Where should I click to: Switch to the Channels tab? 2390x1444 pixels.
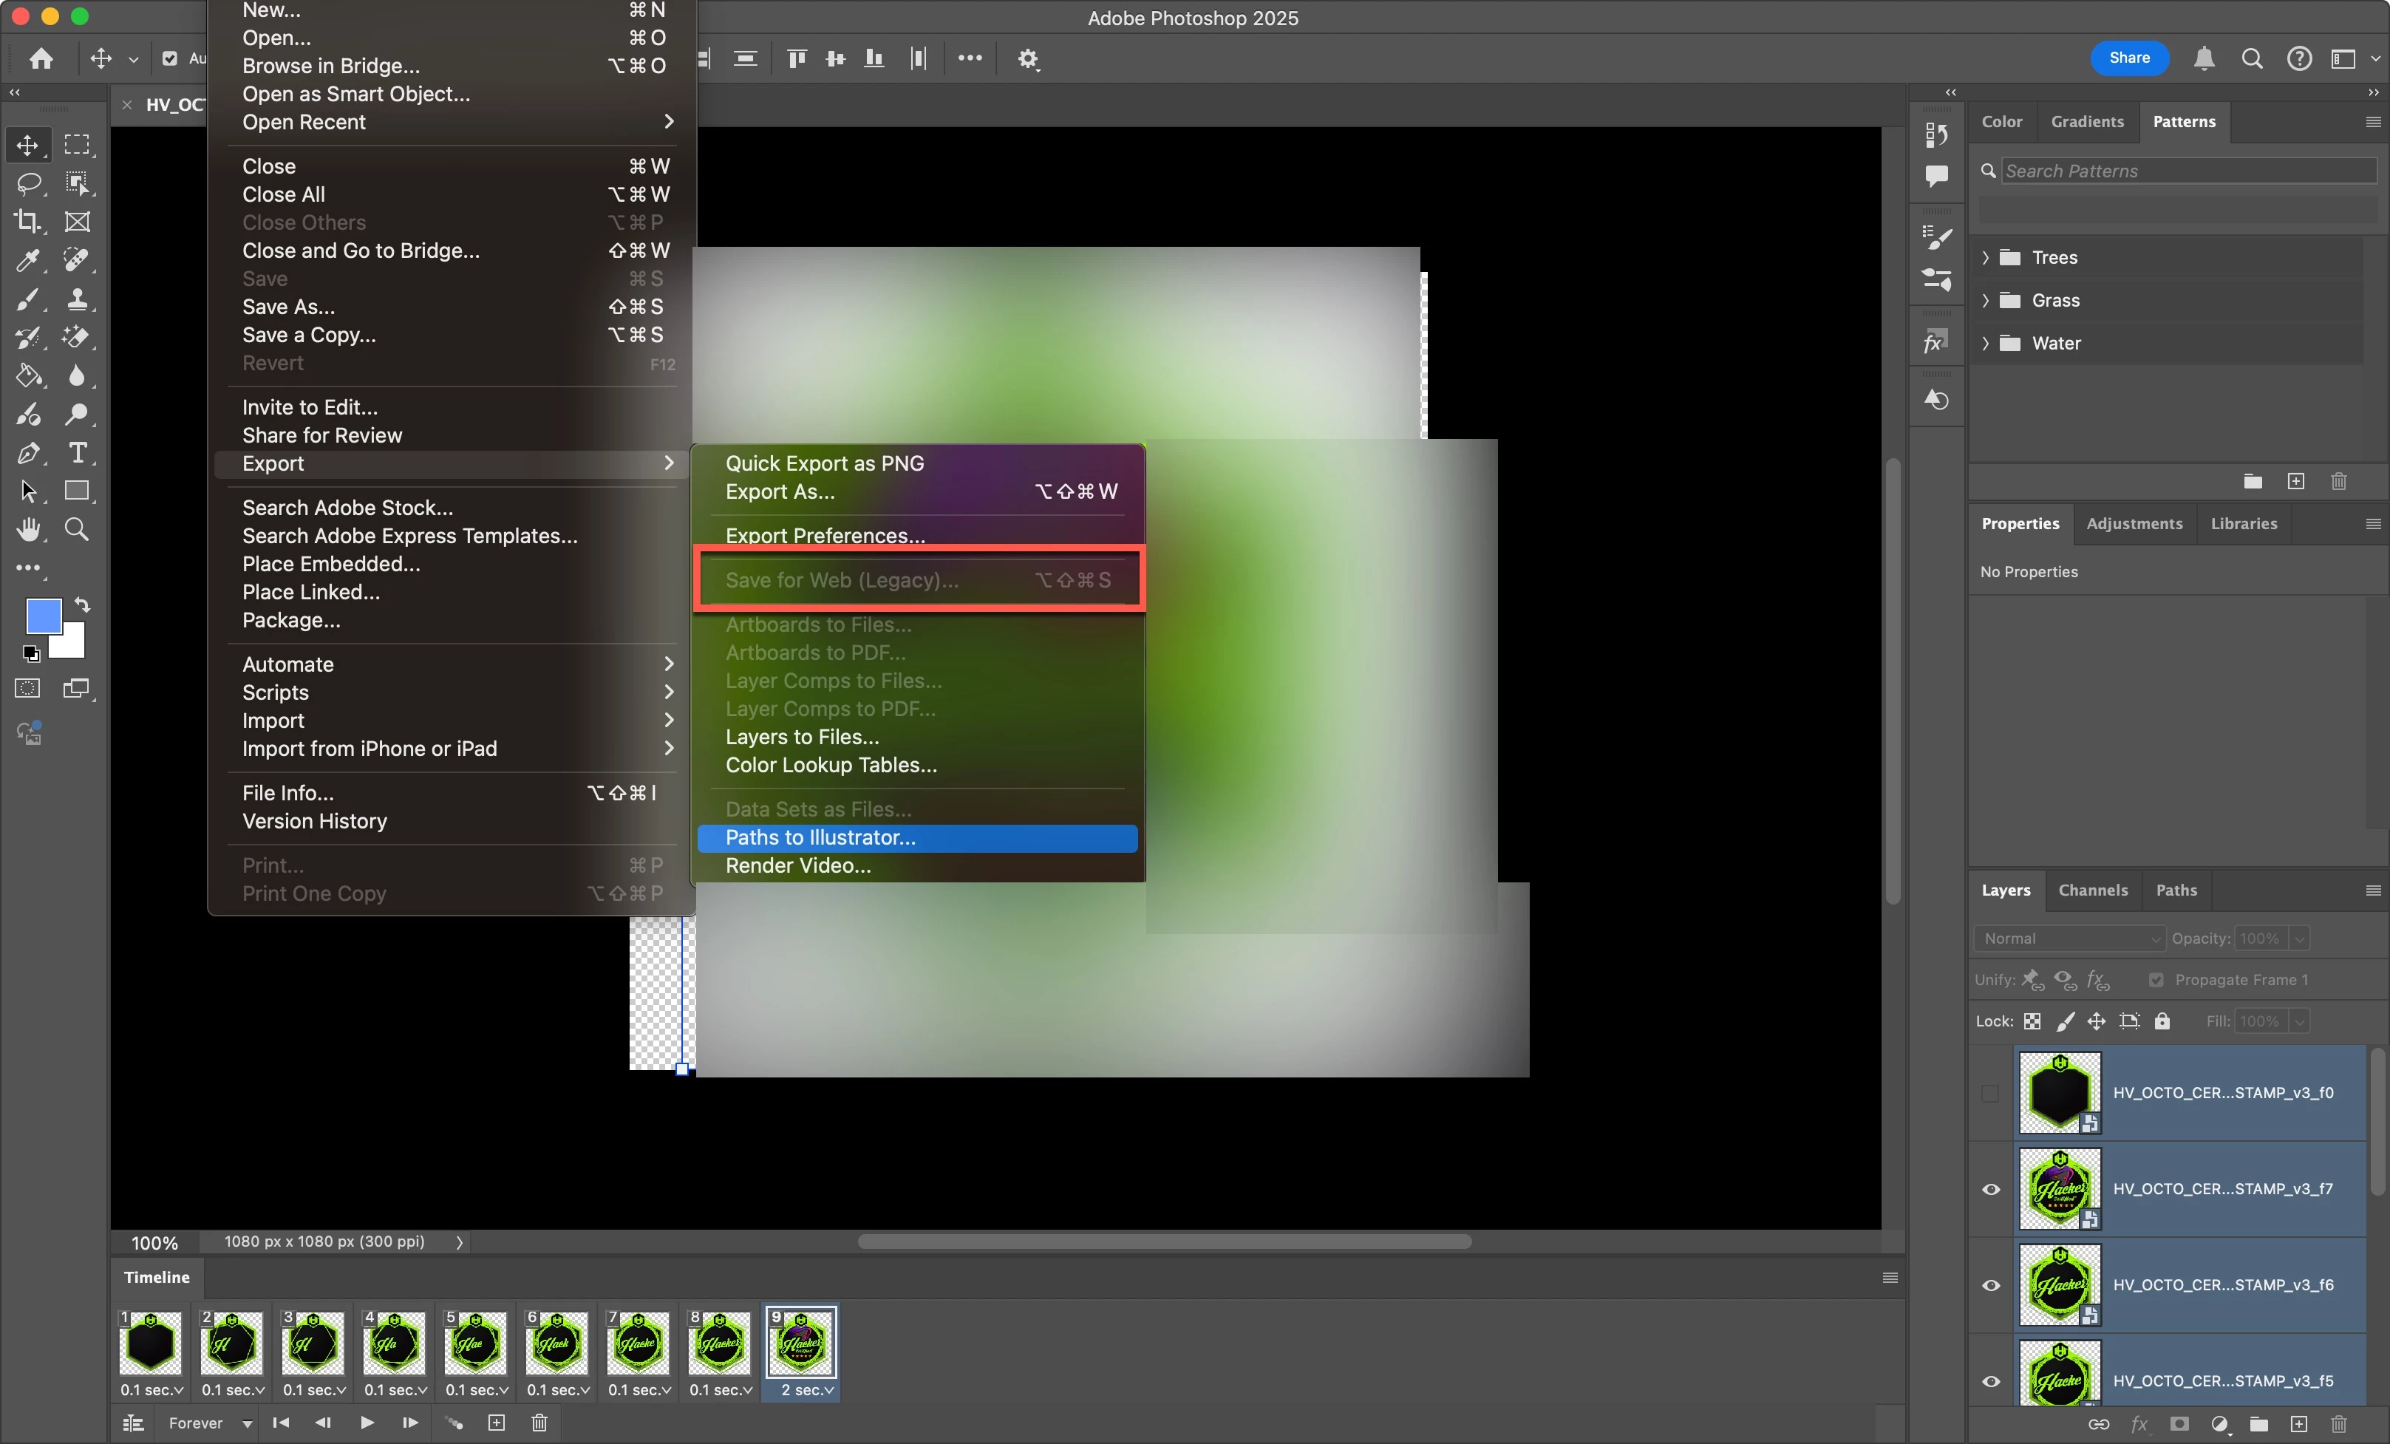2092,889
